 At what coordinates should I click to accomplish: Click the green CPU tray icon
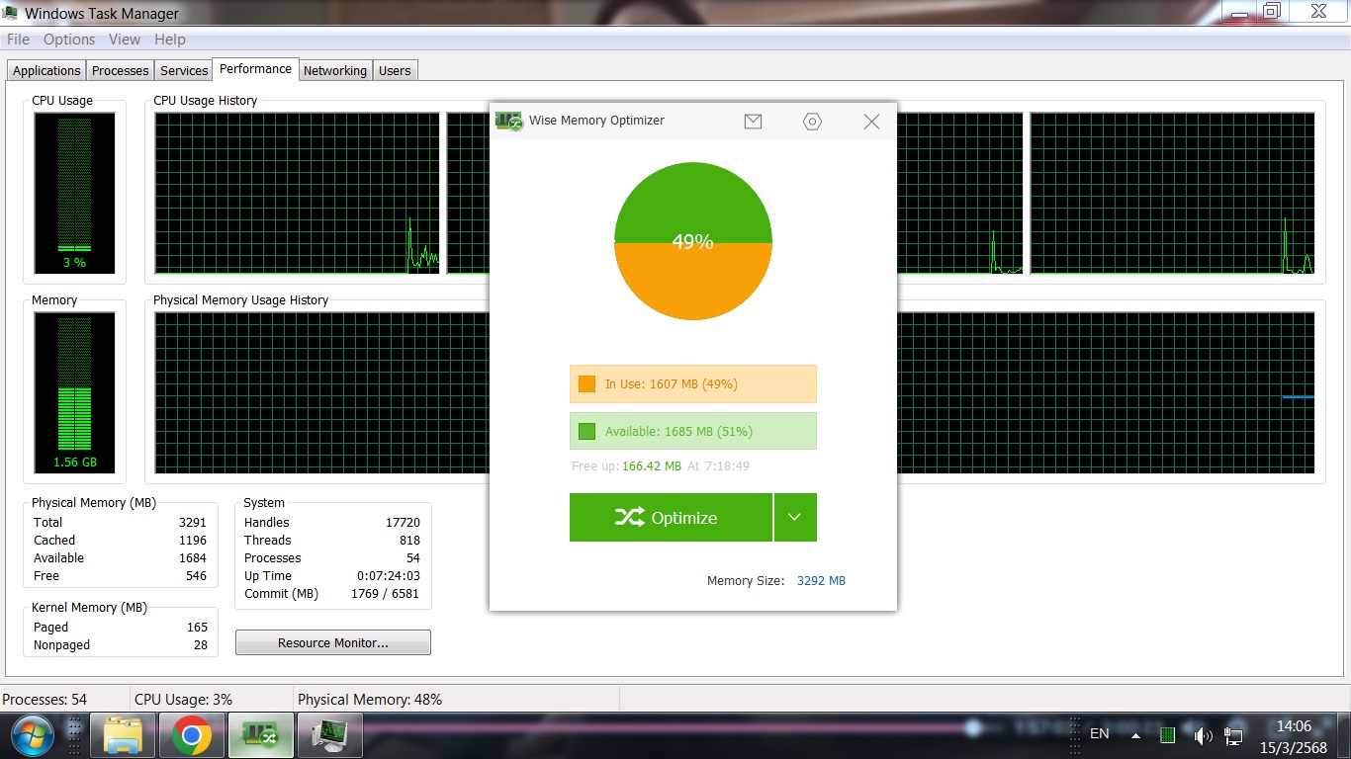(x=1168, y=735)
